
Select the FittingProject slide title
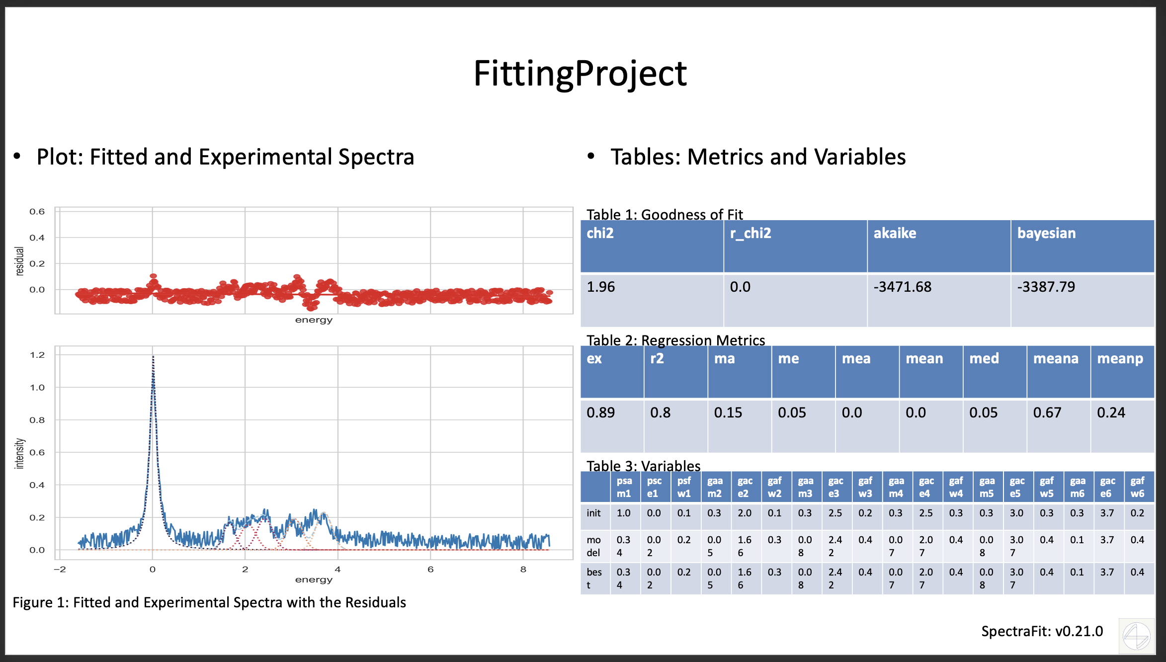(x=580, y=74)
